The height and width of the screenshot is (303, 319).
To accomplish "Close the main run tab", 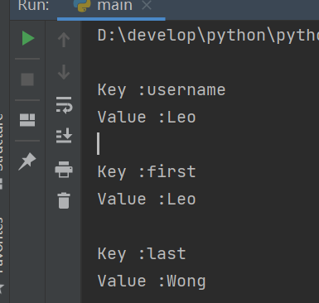I will click(147, 5).
